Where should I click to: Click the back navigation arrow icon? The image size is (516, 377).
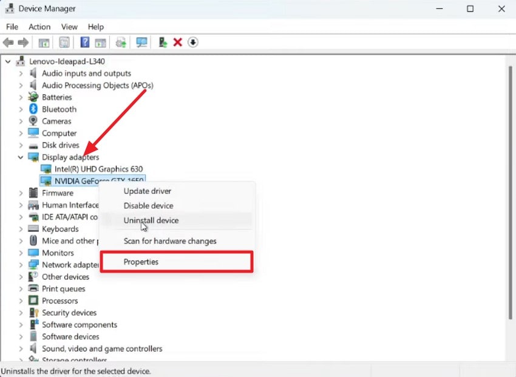pyautogui.click(x=8, y=42)
